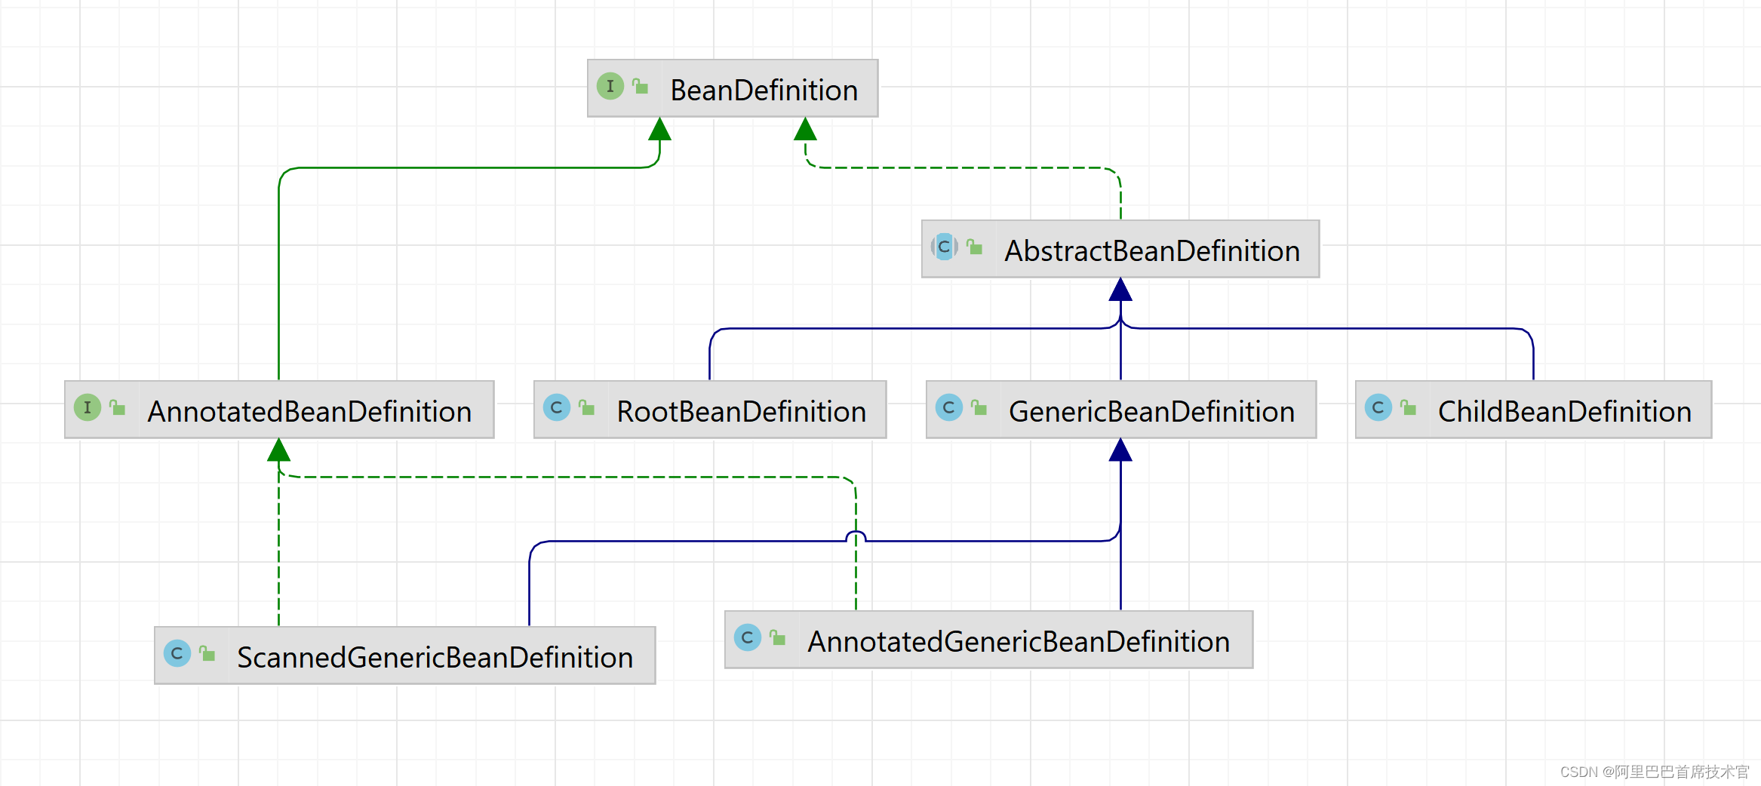Screen dimensions: 1761x786
Task: Click the class icon on AnnotatedGenericBeanDefinition
Action: point(748,639)
